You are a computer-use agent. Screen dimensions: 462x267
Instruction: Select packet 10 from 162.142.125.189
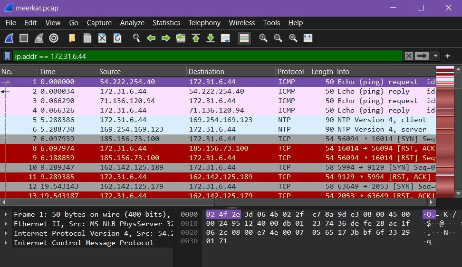pyautogui.click(x=218, y=167)
